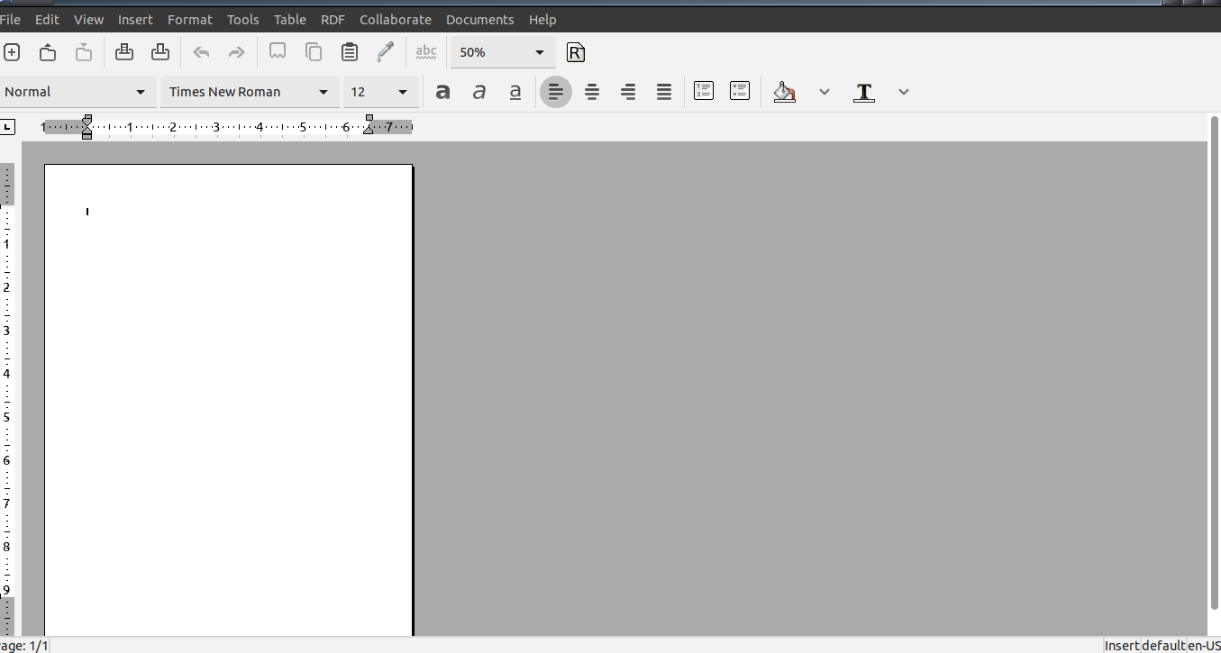The height and width of the screenshot is (653, 1221).
Task: Click the Cut toolbar icon
Action: (x=278, y=52)
